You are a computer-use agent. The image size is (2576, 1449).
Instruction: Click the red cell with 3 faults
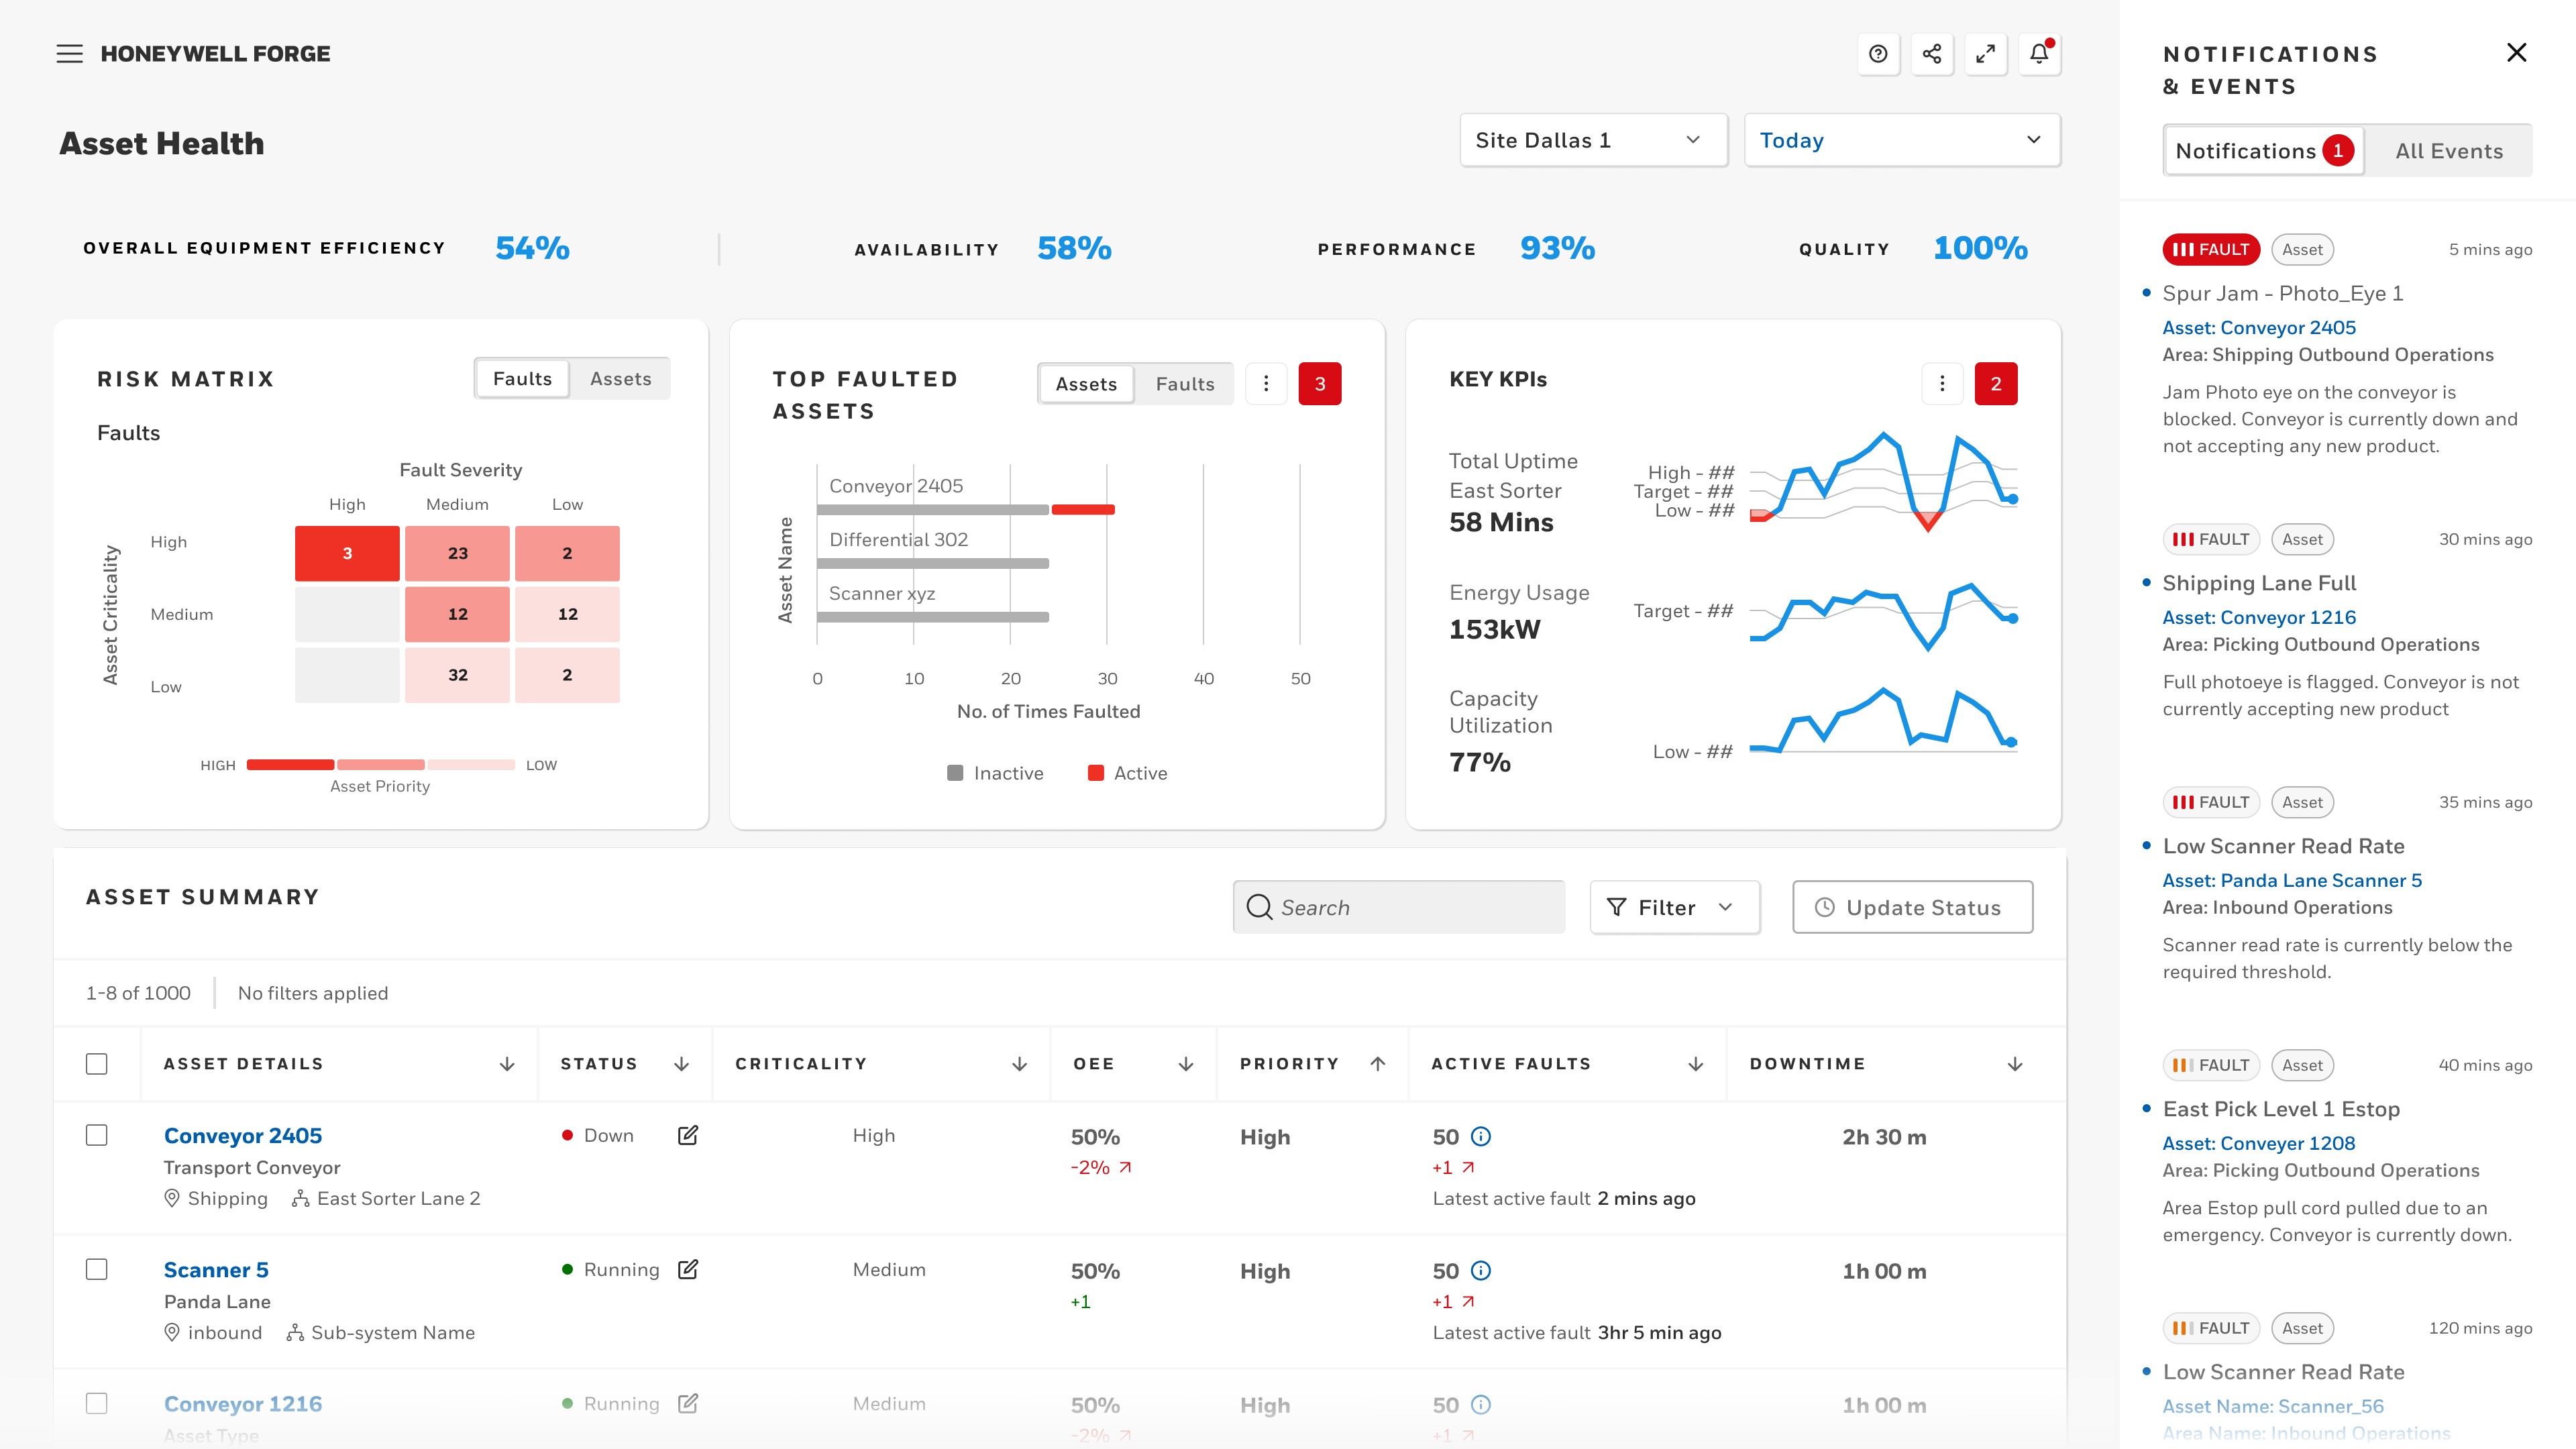point(347,553)
